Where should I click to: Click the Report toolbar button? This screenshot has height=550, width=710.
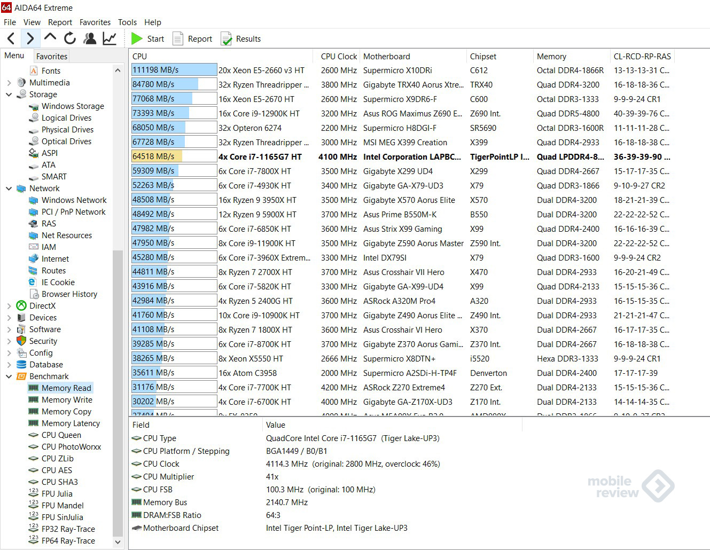pos(192,38)
